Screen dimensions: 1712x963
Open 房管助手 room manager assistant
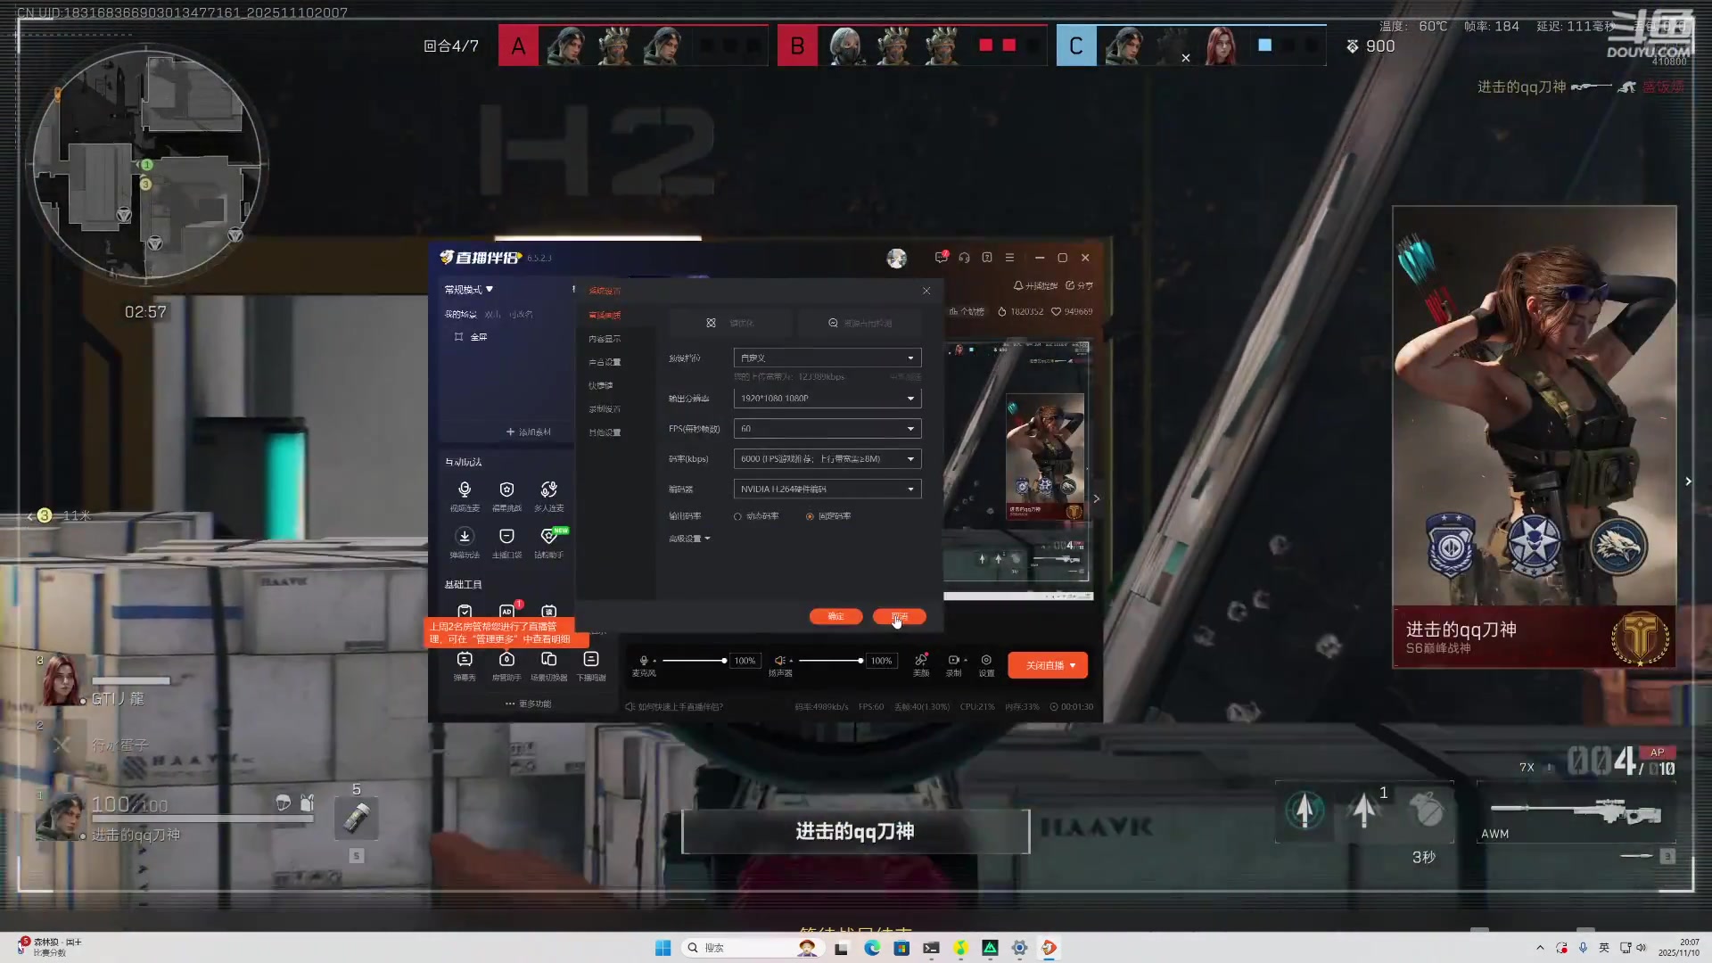506,660
